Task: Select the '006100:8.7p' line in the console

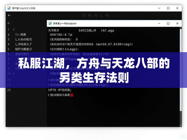Action: pyautogui.click(x=61, y=35)
